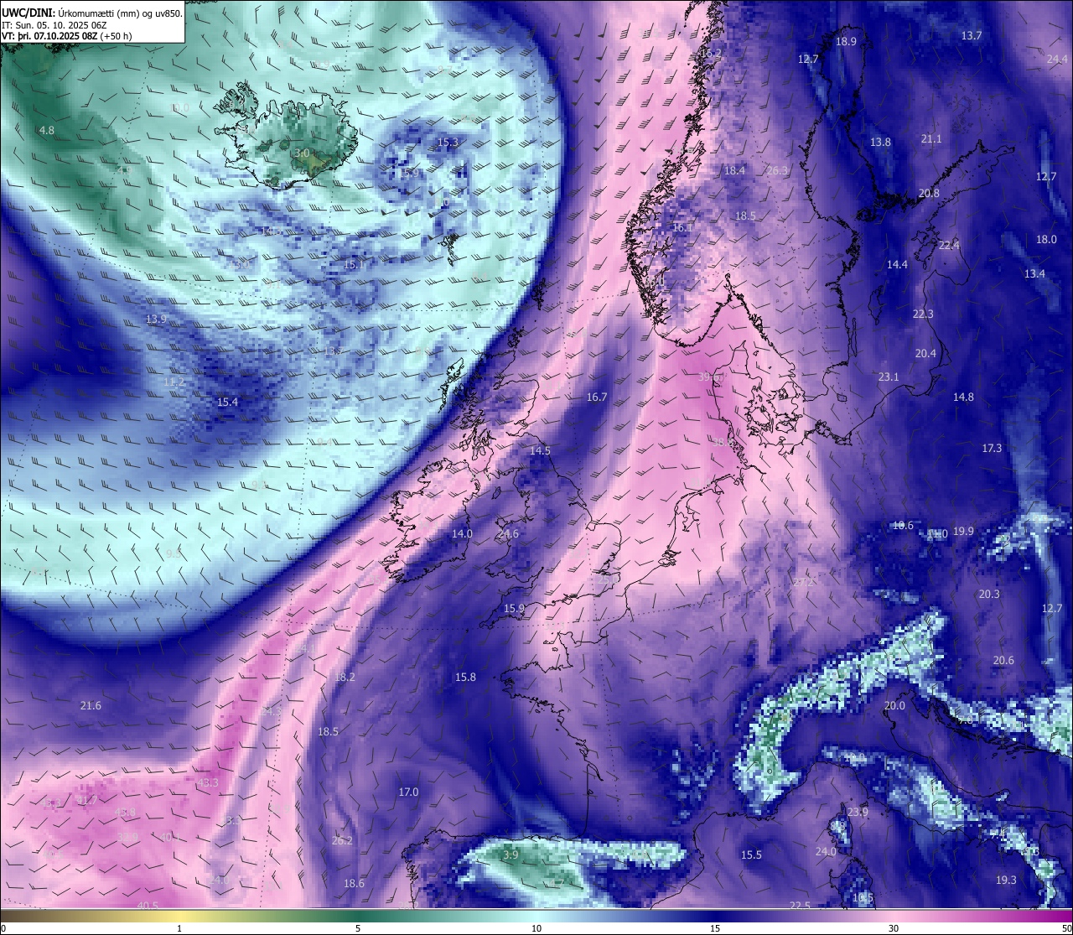Click the 14.0 value over Ireland
This screenshot has width=1073, height=935.
(463, 534)
